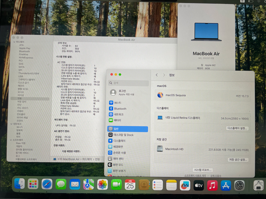Click the 디스플레이 설정... button
Image resolution: width=266 pixels, height=199 pixels.
[238, 128]
